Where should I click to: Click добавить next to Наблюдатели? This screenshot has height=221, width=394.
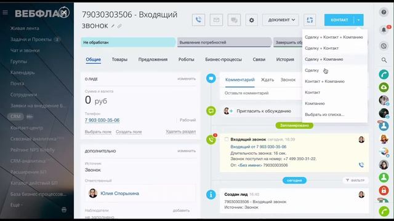pos(181,211)
